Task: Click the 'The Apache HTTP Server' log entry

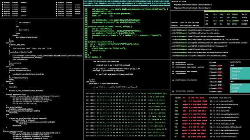Action: pos(195,30)
